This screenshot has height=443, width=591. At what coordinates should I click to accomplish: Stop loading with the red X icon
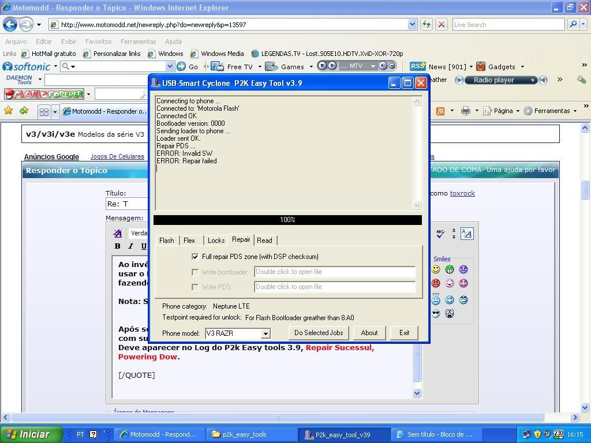(442, 25)
